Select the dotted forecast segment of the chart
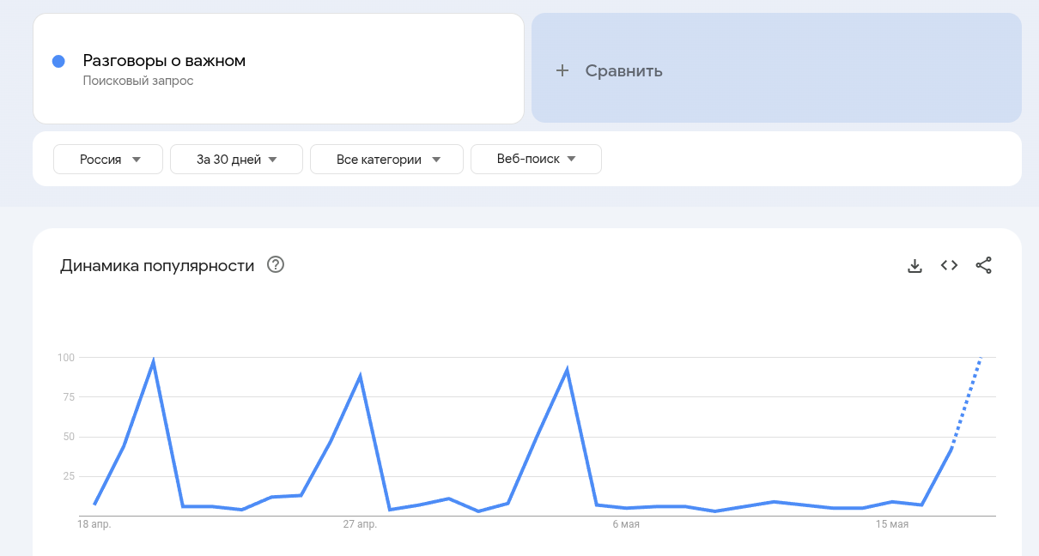Image resolution: width=1039 pixels, height=556 pixels. (x=966, y=402)
